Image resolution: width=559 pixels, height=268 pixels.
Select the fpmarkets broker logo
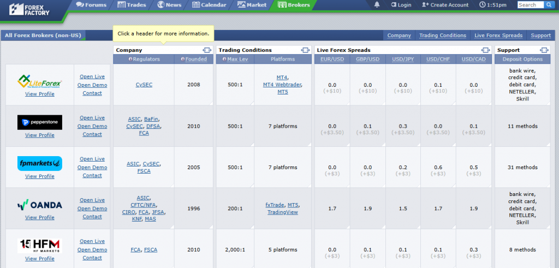coord(39,163)
